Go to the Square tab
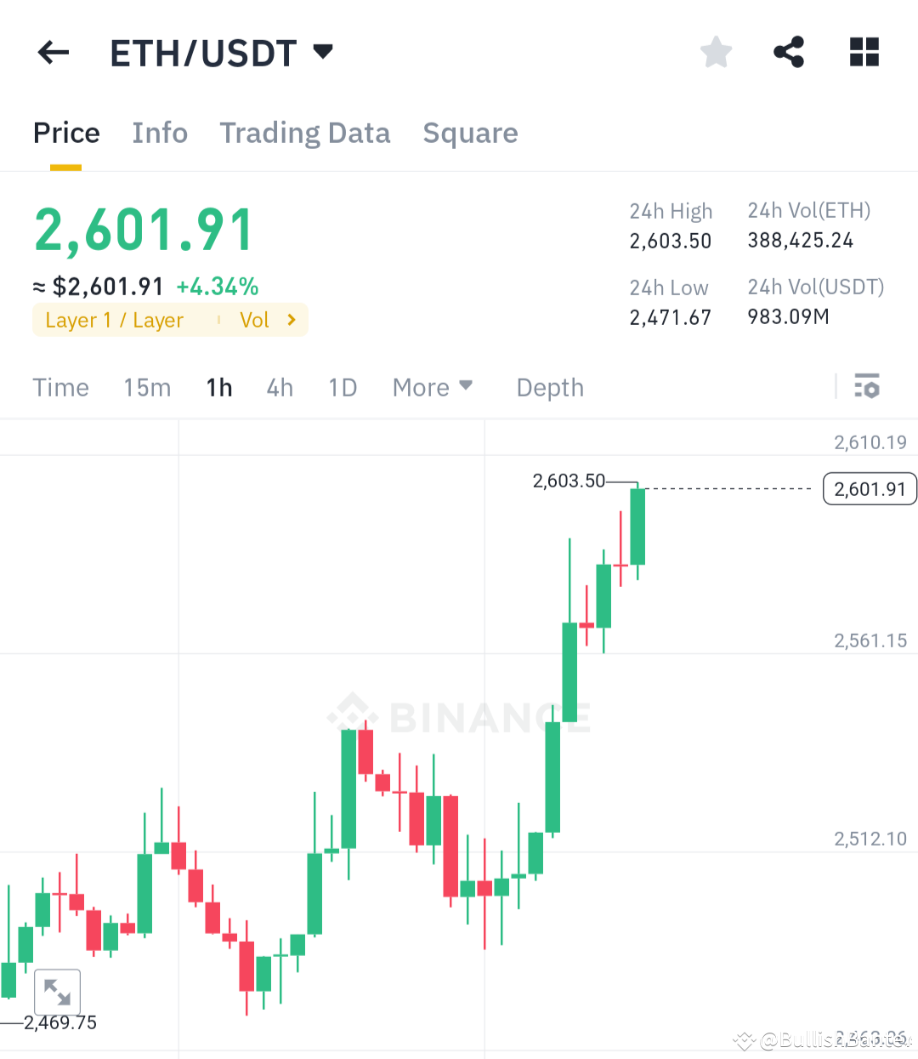Screen dimensions: 918x1059 [x=470, y=133]
